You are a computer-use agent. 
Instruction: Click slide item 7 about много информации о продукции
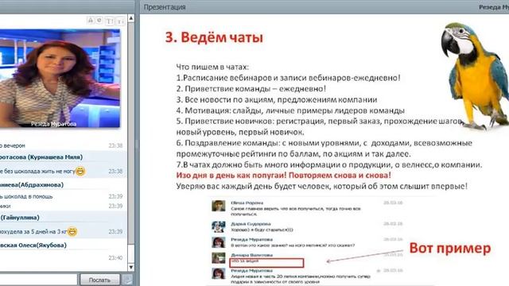coord(329,164)
